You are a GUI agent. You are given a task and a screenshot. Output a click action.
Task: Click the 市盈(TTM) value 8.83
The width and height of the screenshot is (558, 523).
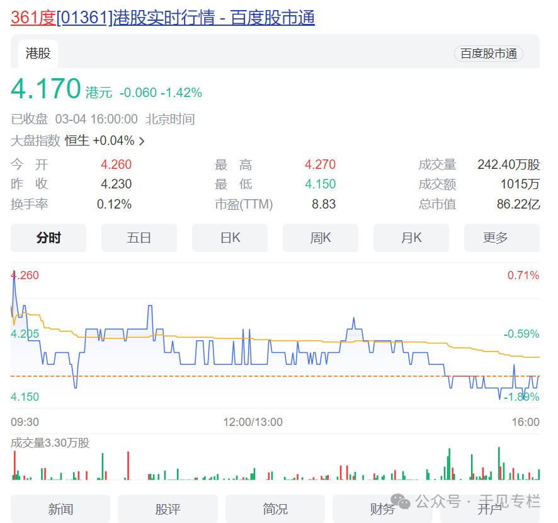324,204
